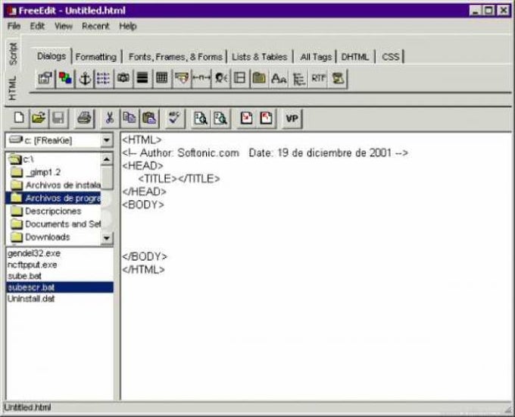Click the folder list scroll up arrow
The image size is (515, 417).
point(107,159)
